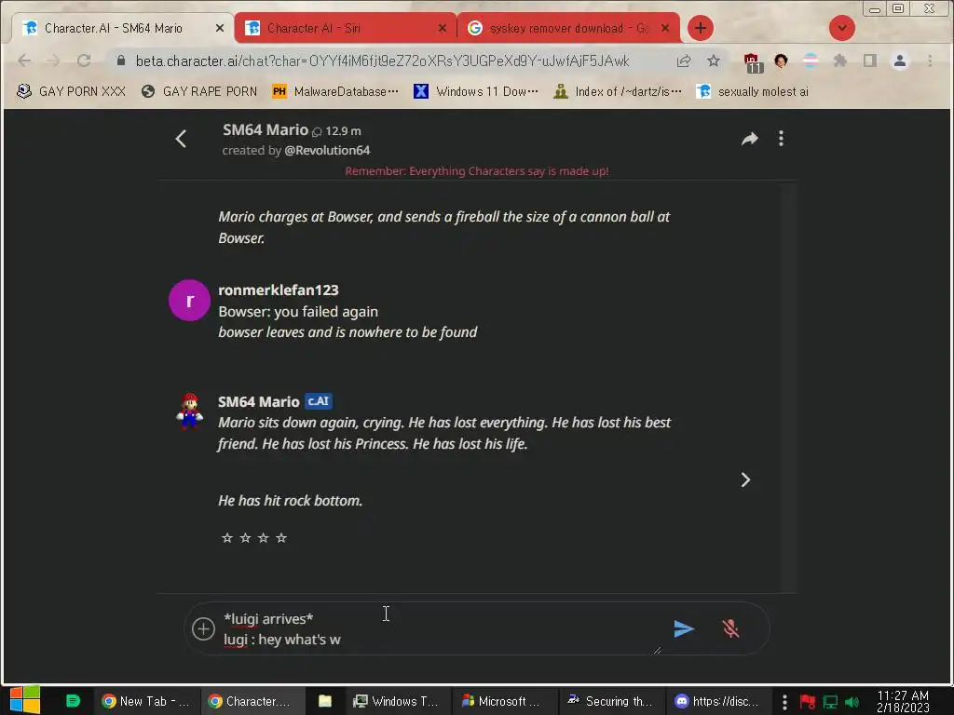Open the Extensions puzzle piece menu

tap(840, 61)
